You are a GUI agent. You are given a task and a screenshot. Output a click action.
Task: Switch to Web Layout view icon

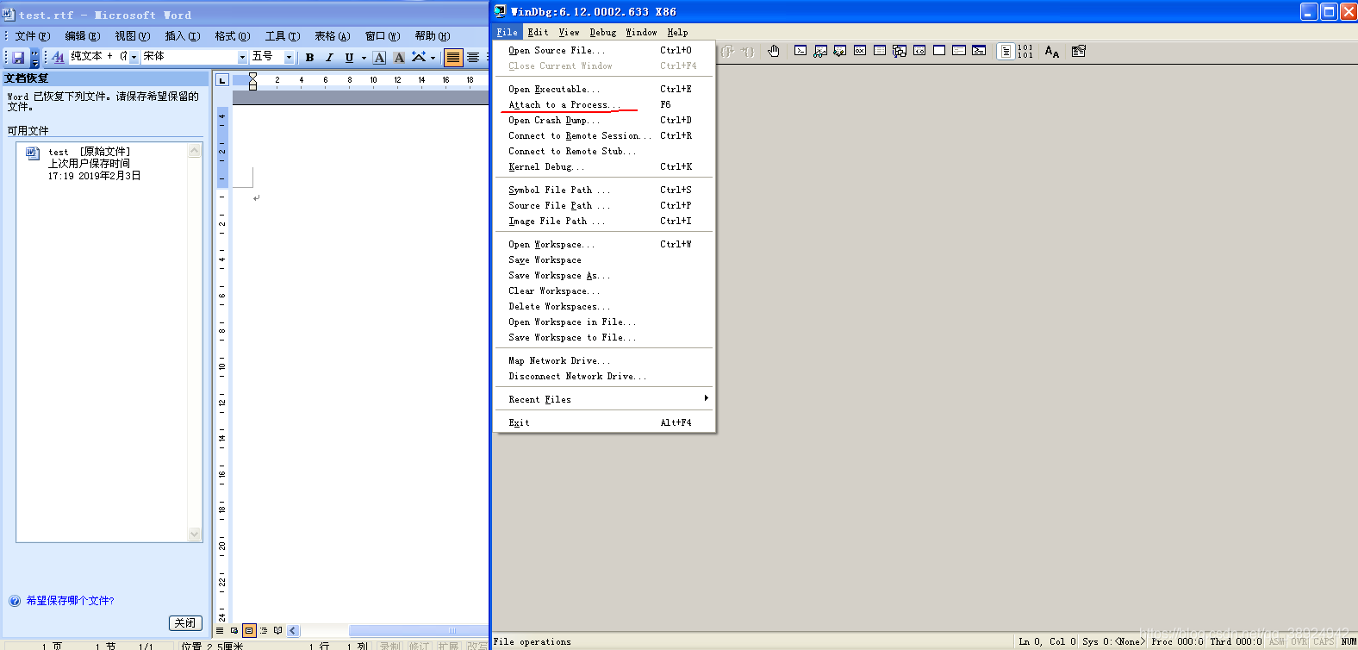coord(234,630)
